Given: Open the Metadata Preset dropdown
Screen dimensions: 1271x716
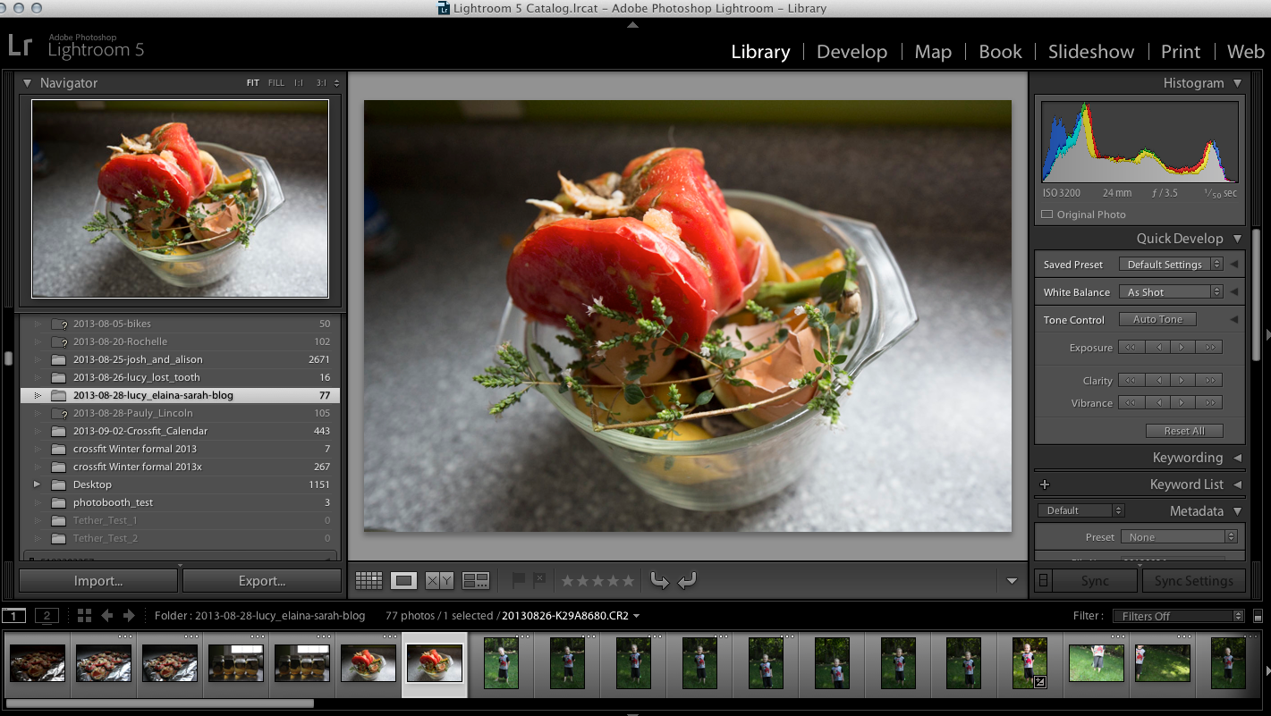Looking at the screenshot, I should pos(1180,537).
